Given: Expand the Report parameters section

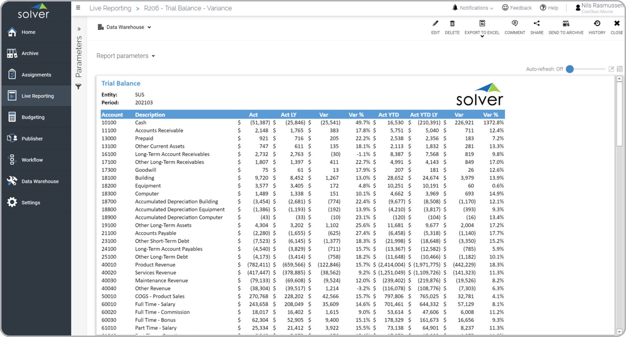Looking at the screenshot, I should point(125,56).
